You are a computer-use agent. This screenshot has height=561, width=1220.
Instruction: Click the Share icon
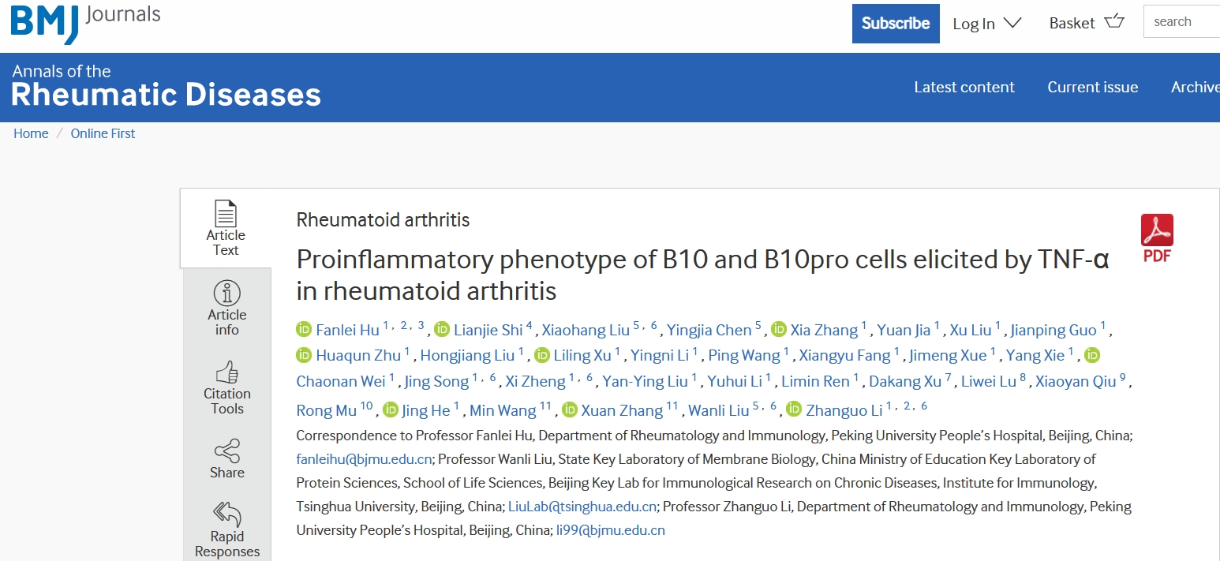coord(227,451)
